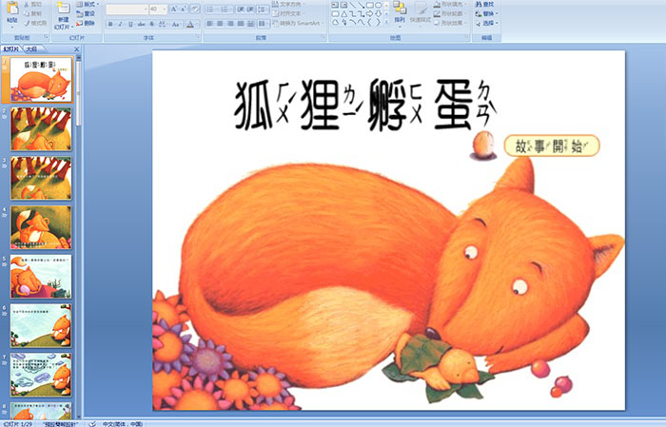Screen dimensions: 666x427
Task: Open the slide Layout (版式) dropdown
Action: (x=88, y=4)
